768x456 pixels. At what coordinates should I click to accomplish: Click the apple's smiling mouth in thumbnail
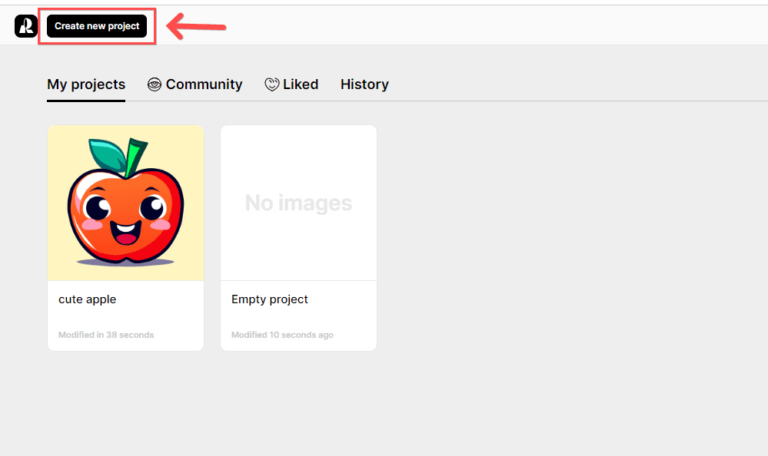click(127, 233)
